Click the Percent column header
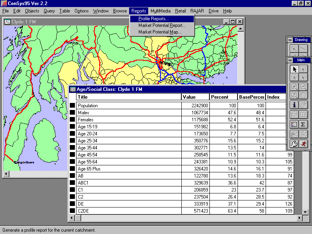 [x=223, y=97]
